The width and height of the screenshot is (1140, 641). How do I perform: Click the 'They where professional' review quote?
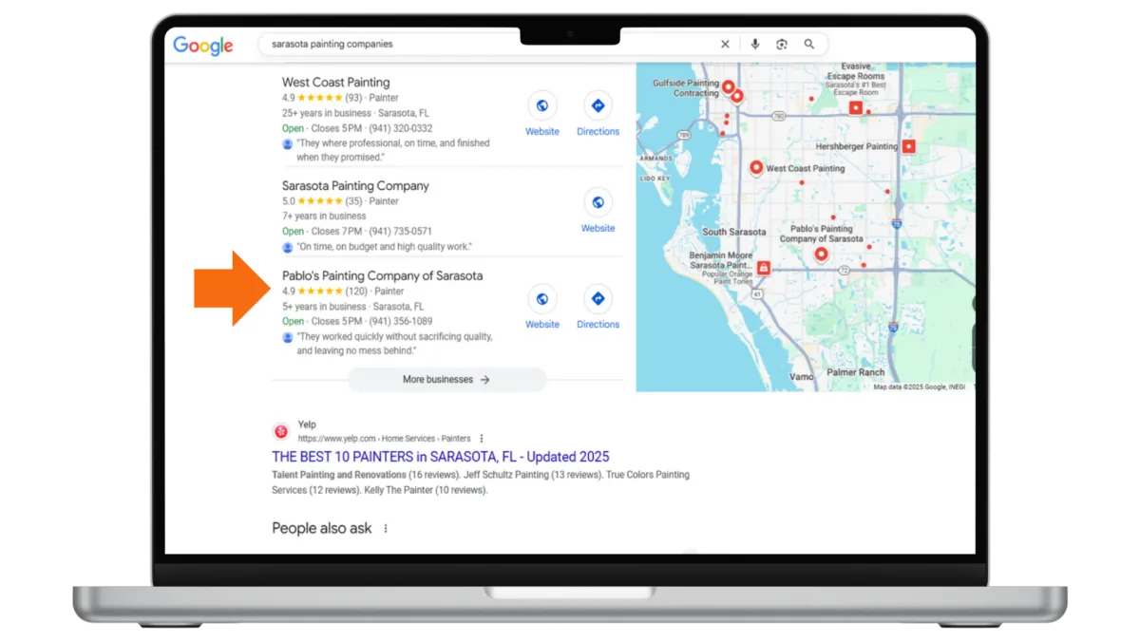393,150
